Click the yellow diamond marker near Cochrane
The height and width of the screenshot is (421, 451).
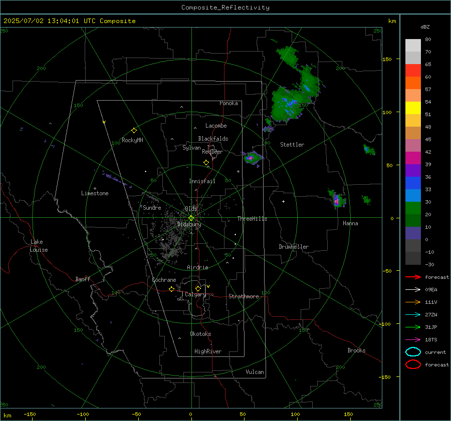pos(171,289)
